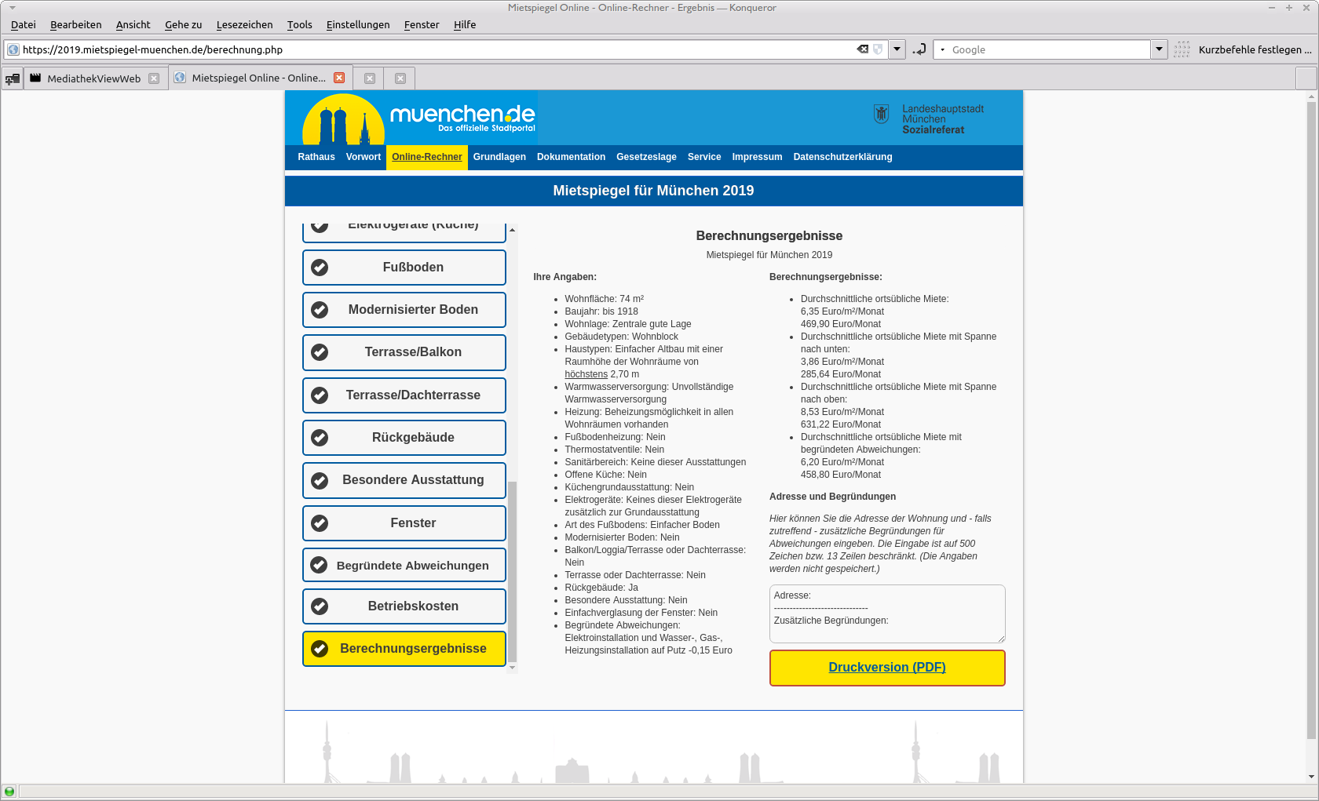Open the Ansicht menu
The image size is (1319, 801).
click(133, 24)
